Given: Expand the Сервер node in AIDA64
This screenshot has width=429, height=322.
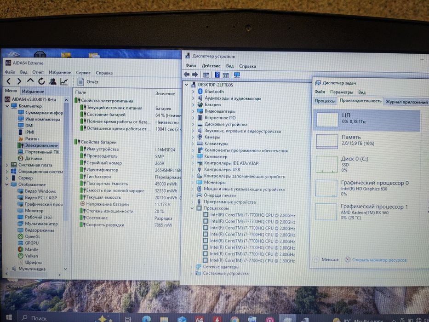Looking at the screenshot, I should point(7,178).
